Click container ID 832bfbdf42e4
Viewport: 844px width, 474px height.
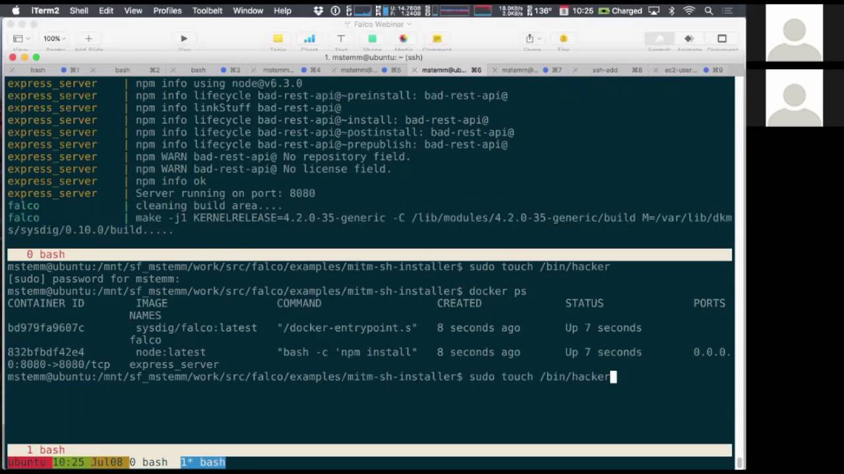(45, 352)
